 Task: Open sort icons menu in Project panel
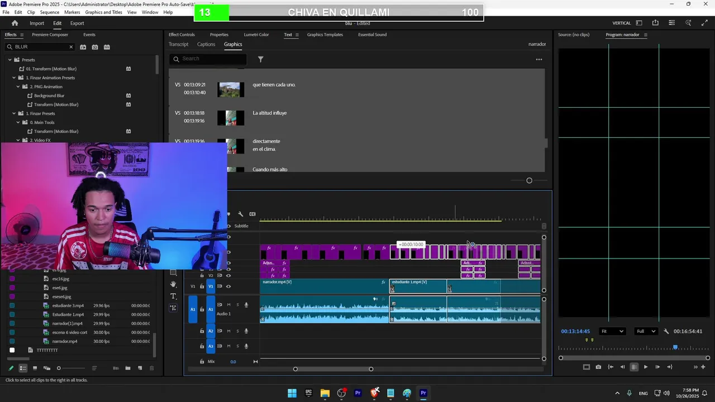point(94,368)
